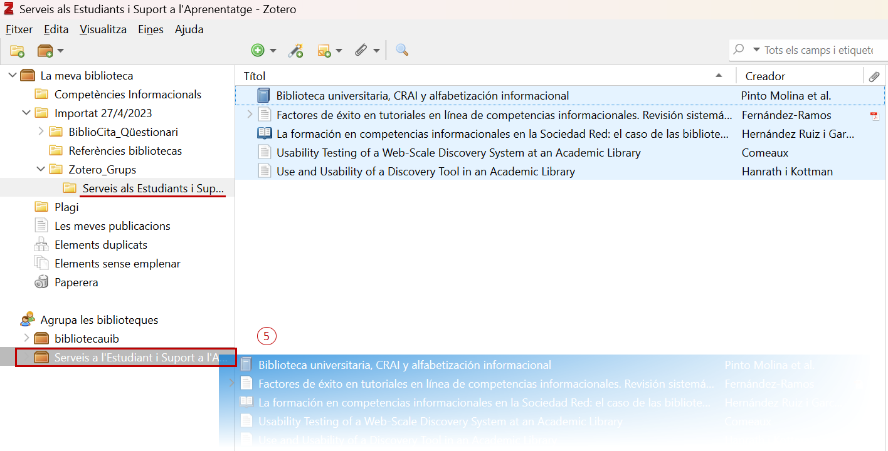Image resolution: width=888 pixels, height=451 pixels.
Task: Select Competències Informacionals collection
Action: click(128, 95)
